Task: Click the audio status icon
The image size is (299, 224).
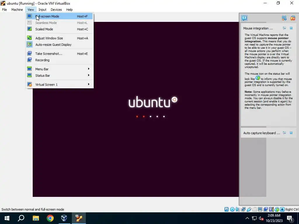Action: click(238, 209)
